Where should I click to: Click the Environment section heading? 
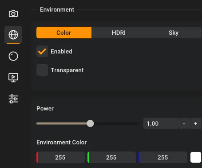[57, 10]
